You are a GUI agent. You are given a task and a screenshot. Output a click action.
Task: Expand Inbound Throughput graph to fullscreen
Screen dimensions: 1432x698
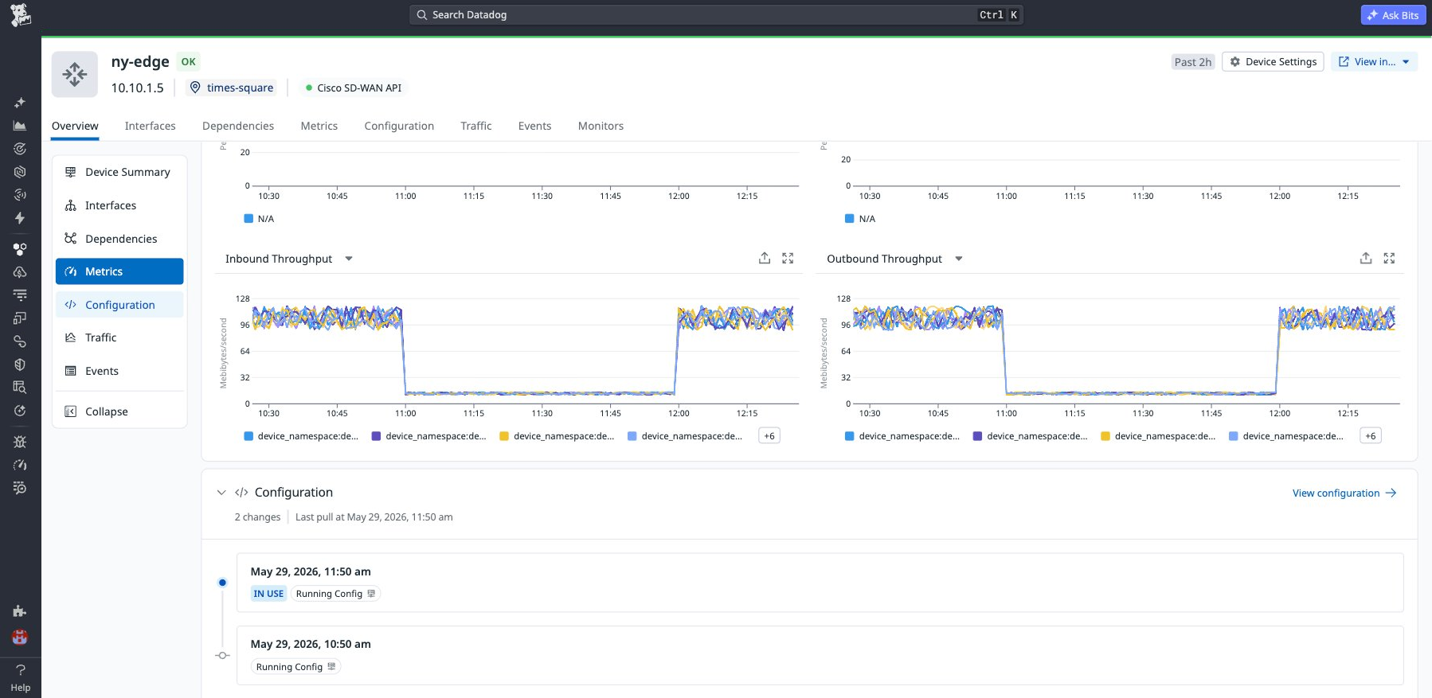pyautogui.click(x=788, y=258)
